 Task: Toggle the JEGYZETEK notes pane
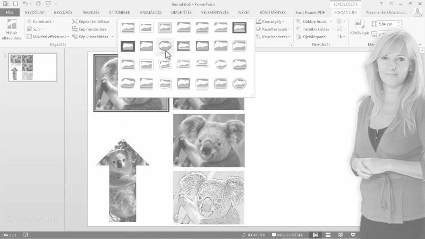254,235
